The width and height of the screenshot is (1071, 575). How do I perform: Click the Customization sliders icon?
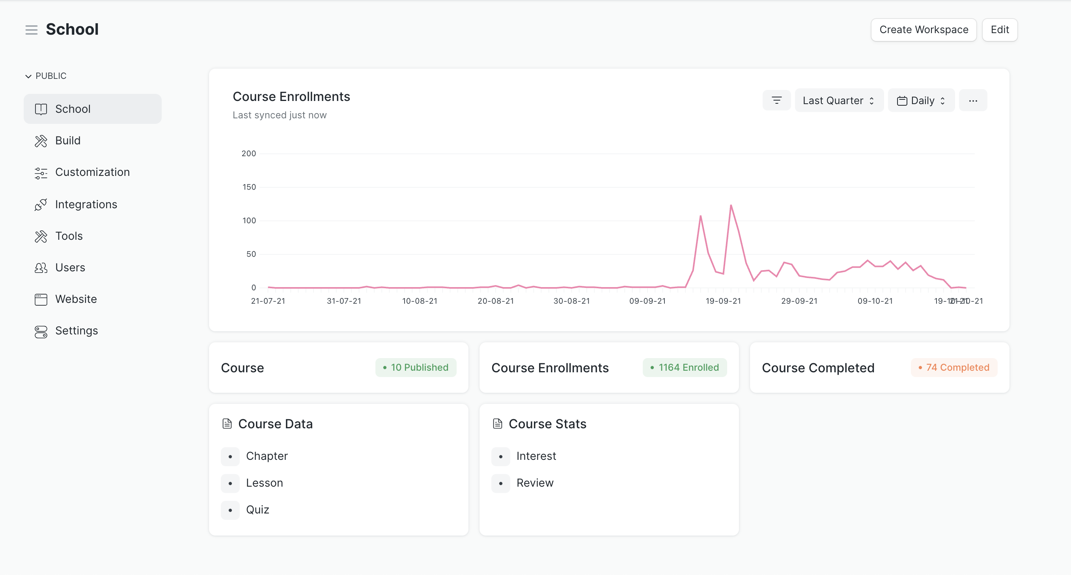(41, 173)
